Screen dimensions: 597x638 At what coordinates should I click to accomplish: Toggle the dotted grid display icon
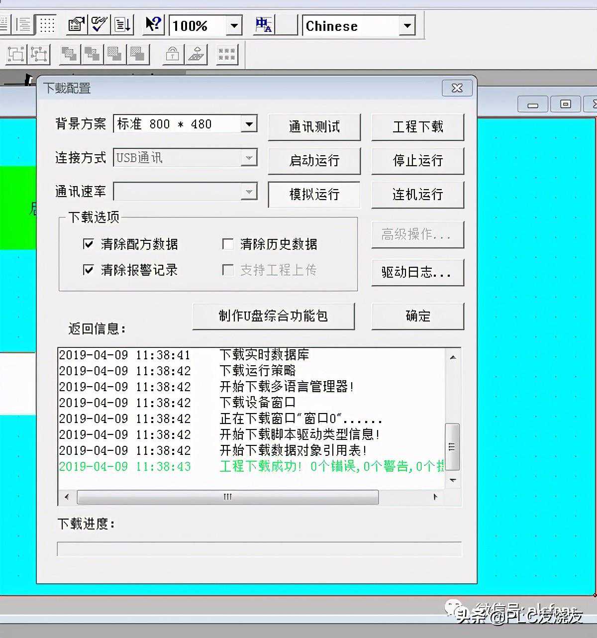47,25
